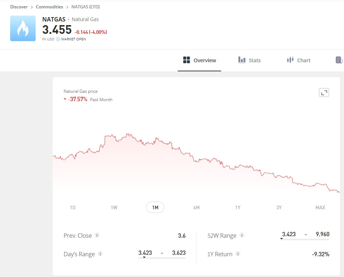Go to Discover breadcrumb link
344x277 pixels.
point(19,7)
